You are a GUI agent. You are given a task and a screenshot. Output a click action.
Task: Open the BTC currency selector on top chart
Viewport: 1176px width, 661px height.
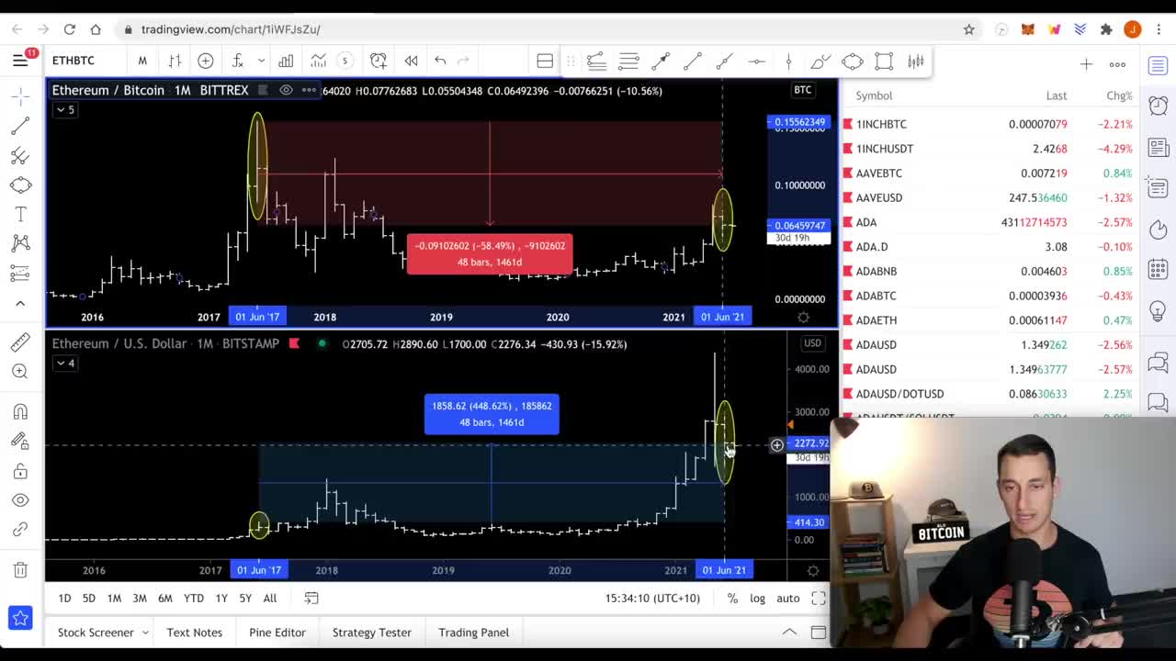802,90
